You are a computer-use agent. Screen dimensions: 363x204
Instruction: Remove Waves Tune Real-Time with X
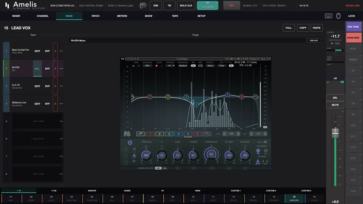point(55,51)
